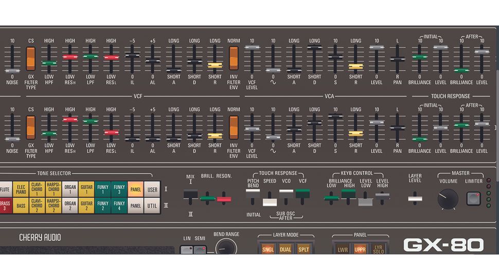Pick the GUITAR 1 tone button
Screen dimensions: 499x280
[x=86, y=189]
